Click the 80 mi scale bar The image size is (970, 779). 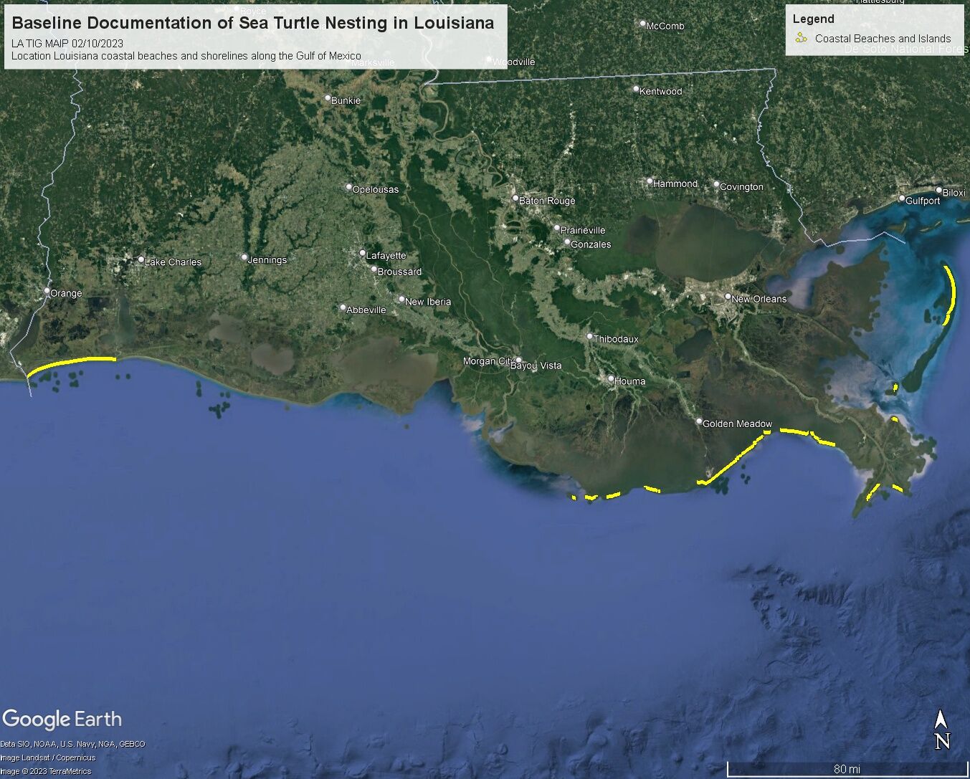point(846,768)
